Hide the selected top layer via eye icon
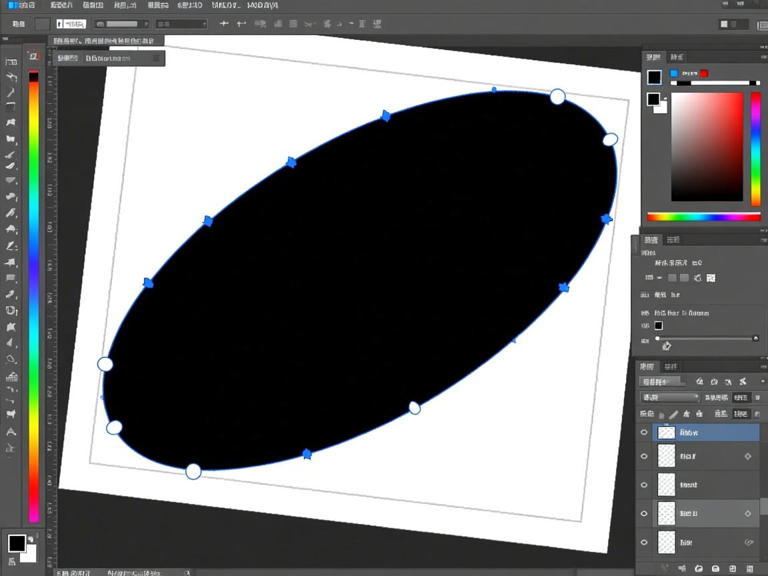The height and width of the screenshot is (576, 768). click(x=644, y=433)
